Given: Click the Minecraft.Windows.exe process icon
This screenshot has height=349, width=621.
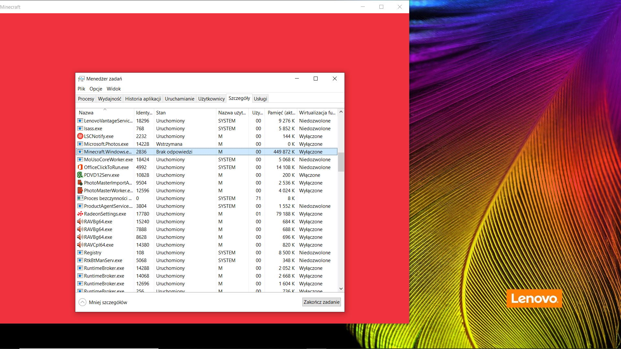Looking at the screenshot, I should pos(80,152).
